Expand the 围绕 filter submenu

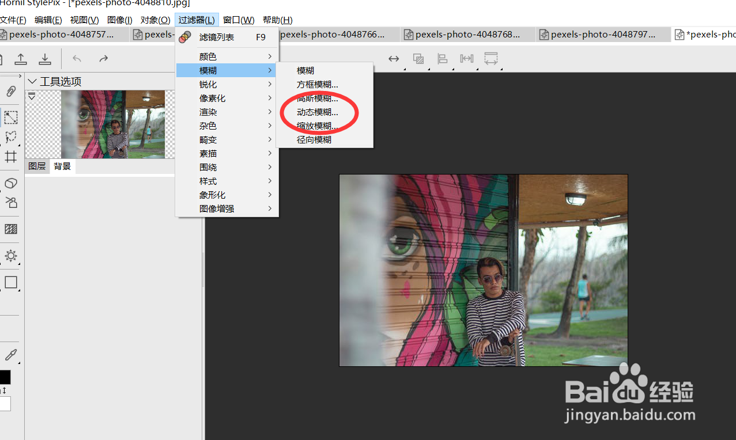coord(227,167)
